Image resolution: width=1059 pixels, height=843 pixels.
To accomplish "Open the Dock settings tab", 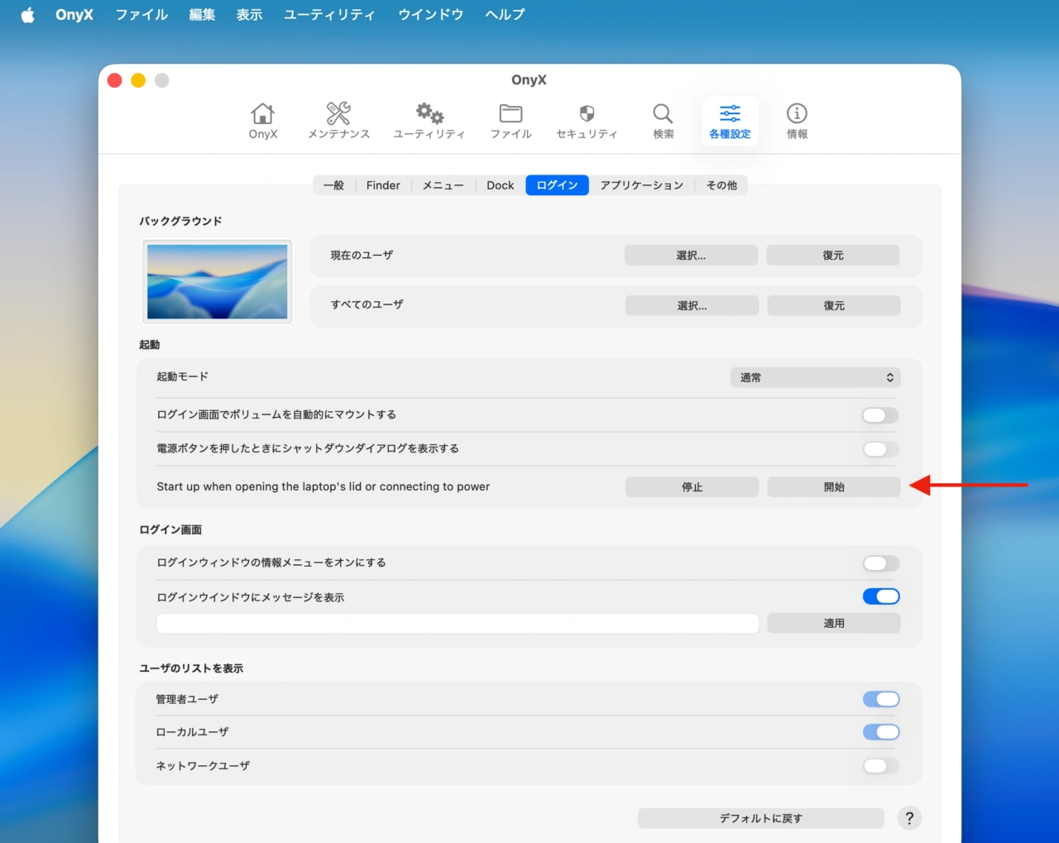I will [x=499, y=184].
